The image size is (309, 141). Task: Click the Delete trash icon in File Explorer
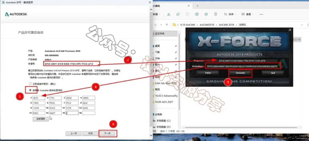216,14
